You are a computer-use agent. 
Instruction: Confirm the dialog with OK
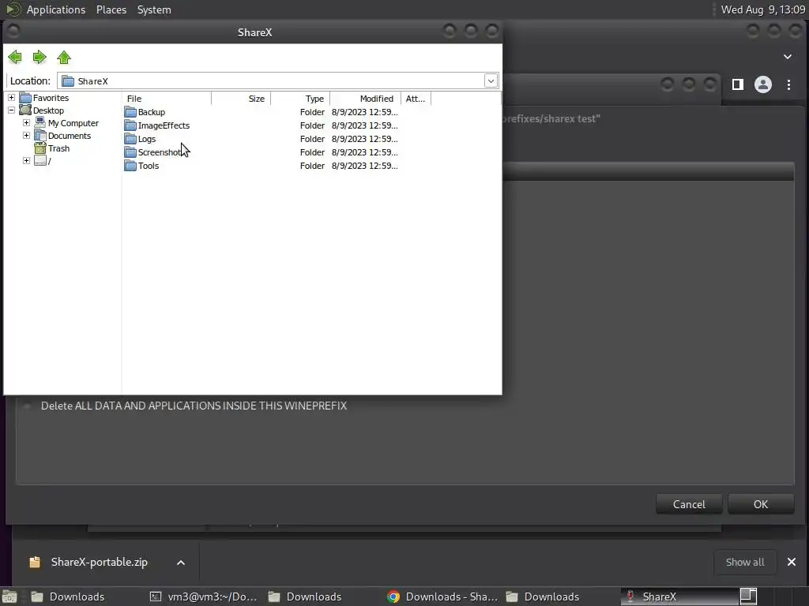pos(761,504)
